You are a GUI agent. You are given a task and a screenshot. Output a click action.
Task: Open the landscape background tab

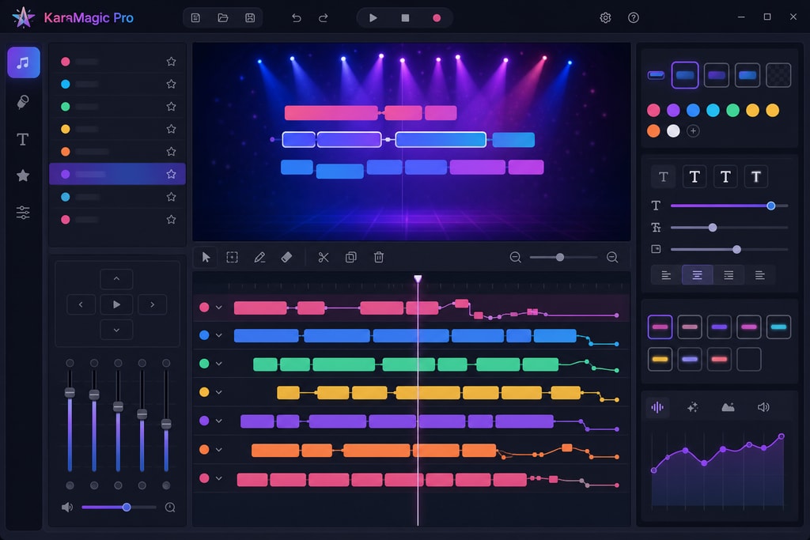pos(728,407)
